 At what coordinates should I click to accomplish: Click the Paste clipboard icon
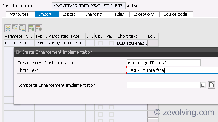pyautogui.click(x=22, y=28)
